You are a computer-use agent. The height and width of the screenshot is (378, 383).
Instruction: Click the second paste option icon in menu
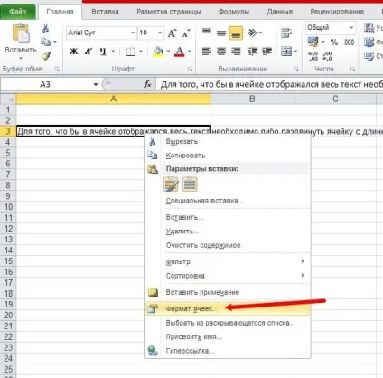(190, 184)
